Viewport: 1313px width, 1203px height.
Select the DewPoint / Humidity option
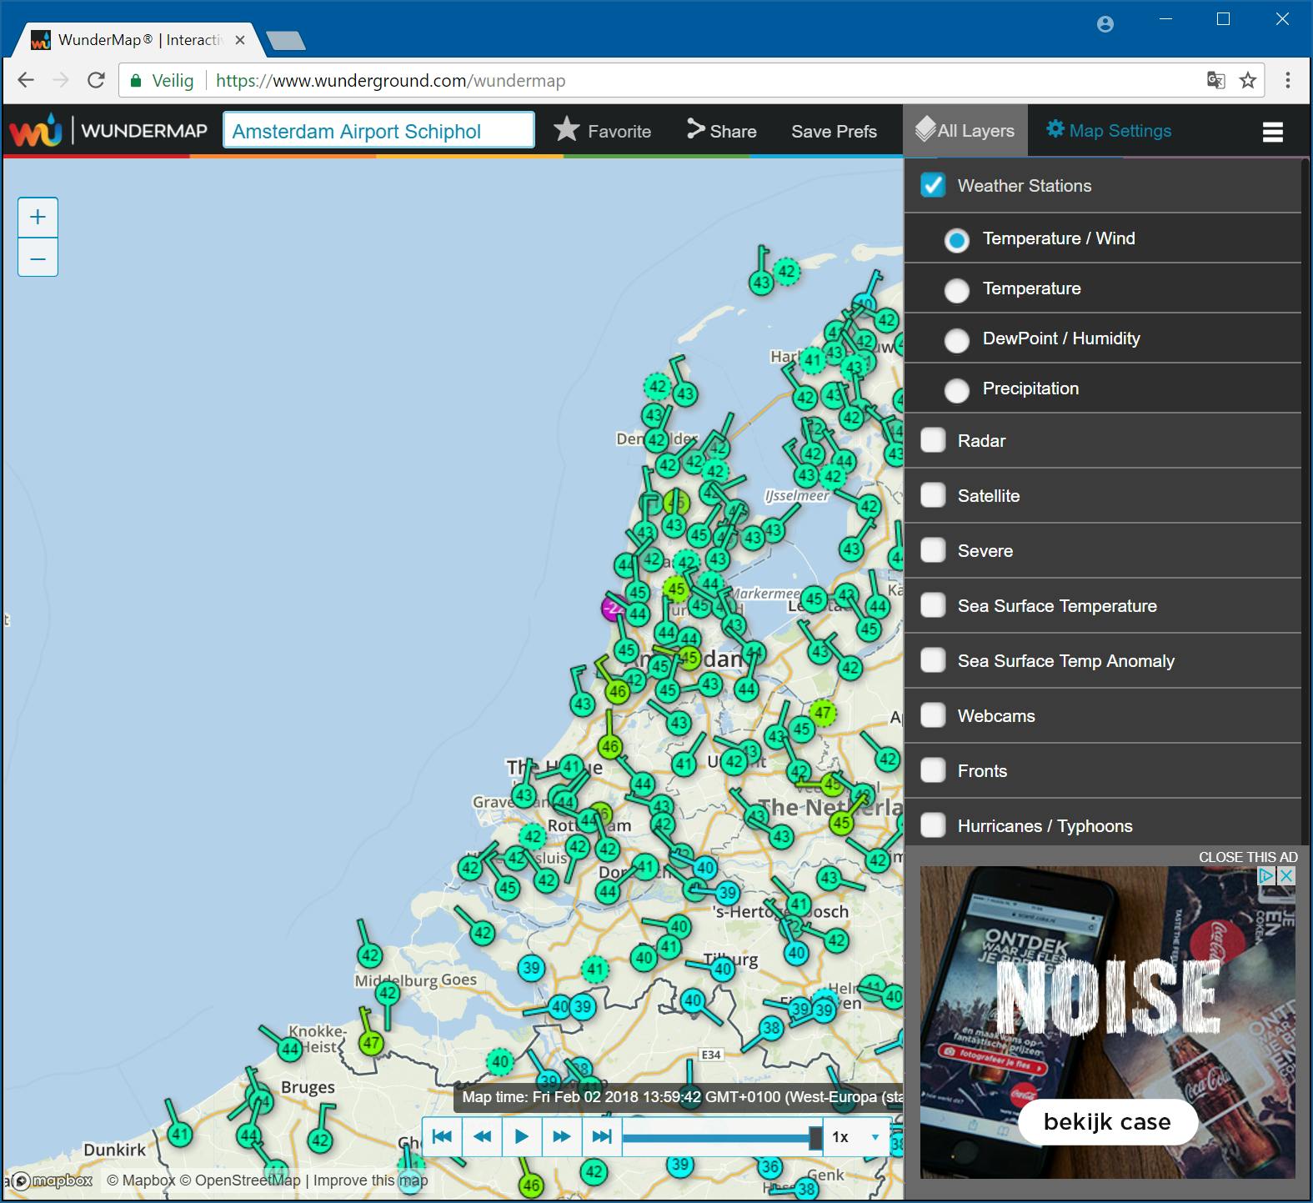(957, 340)
